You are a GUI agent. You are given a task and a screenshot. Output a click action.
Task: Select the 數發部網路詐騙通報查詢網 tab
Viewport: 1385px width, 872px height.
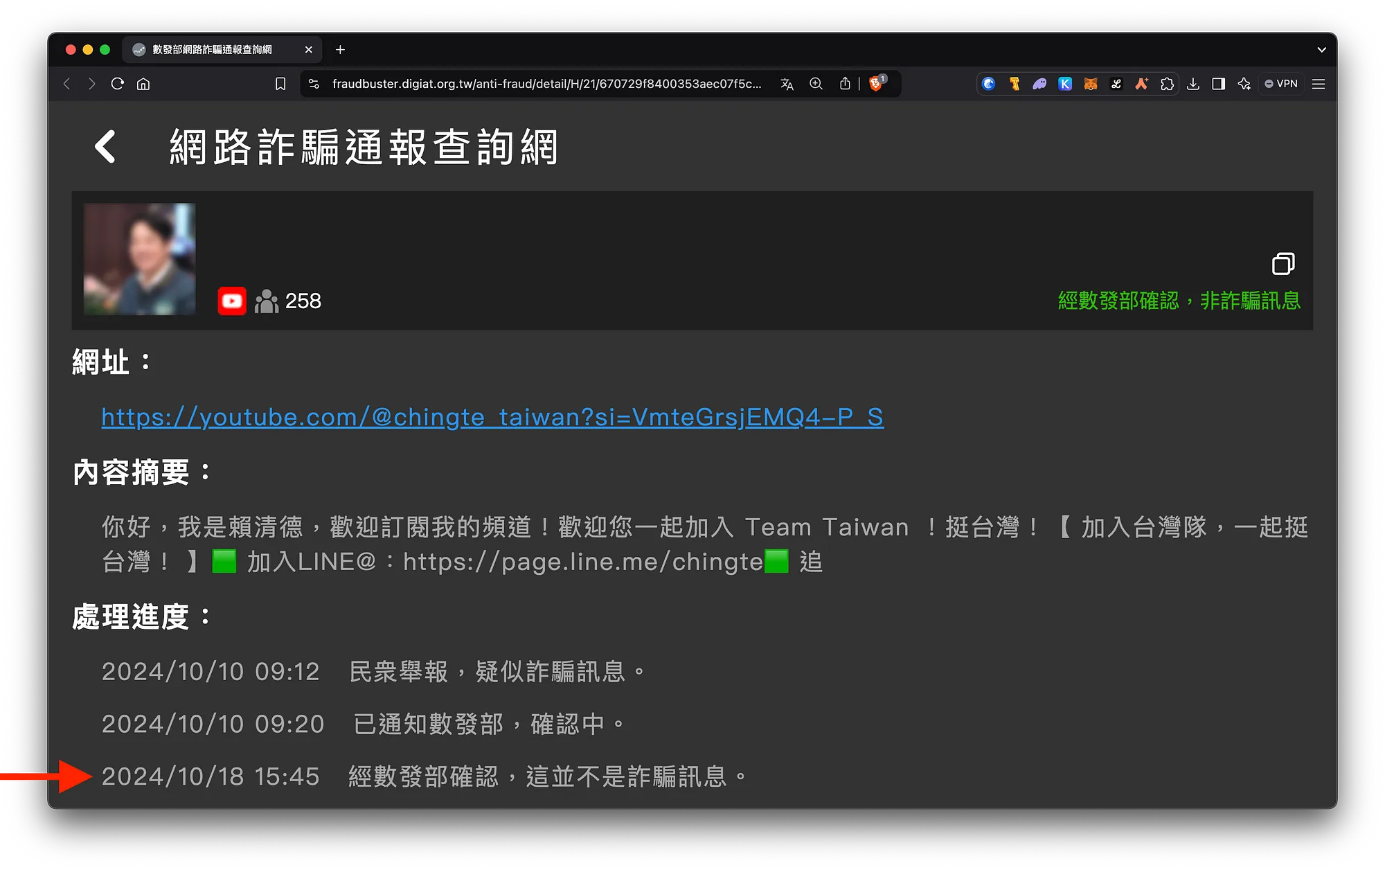(x=212, y=50)
